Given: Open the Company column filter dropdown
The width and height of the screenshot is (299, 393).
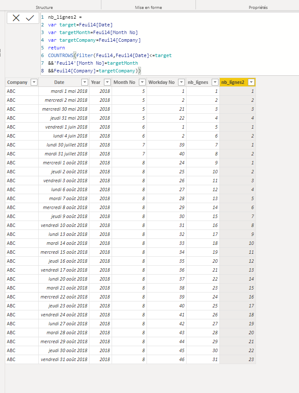Looking at the screenshot, I should click(x=34, y=82).
